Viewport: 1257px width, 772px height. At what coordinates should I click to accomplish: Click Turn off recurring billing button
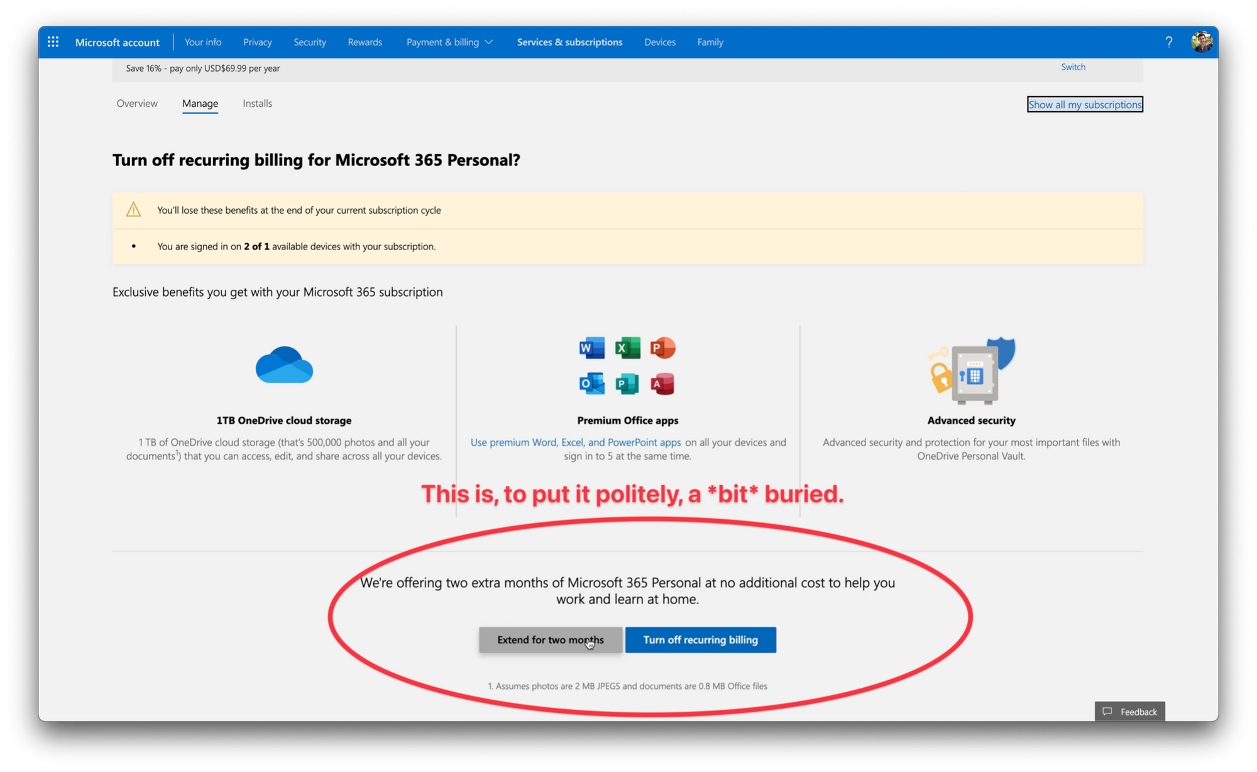point(700,639)
